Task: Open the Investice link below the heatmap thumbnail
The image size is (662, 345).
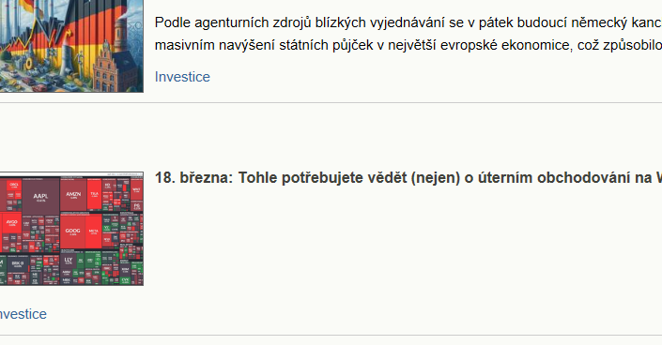Action: [23, 314]
